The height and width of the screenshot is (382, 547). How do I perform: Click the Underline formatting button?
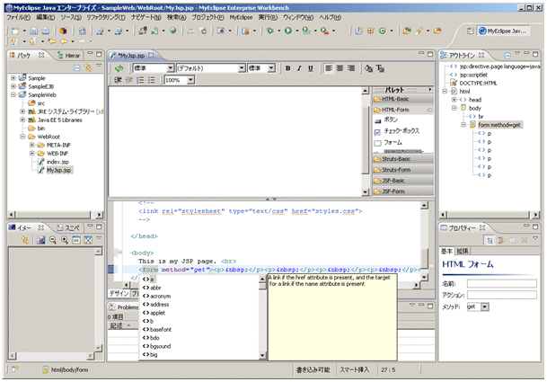pos(309,68)
